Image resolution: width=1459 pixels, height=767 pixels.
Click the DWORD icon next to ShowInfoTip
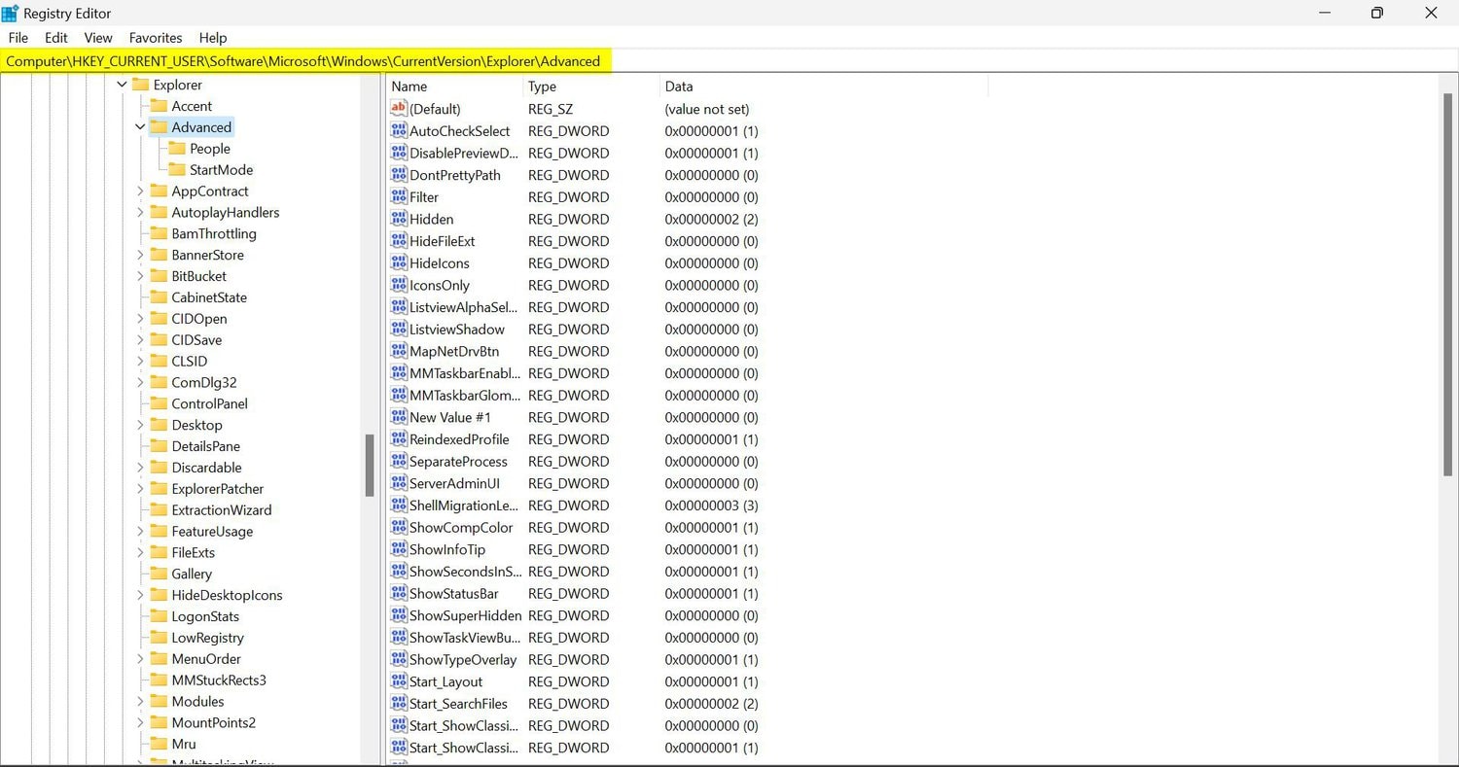398,549
